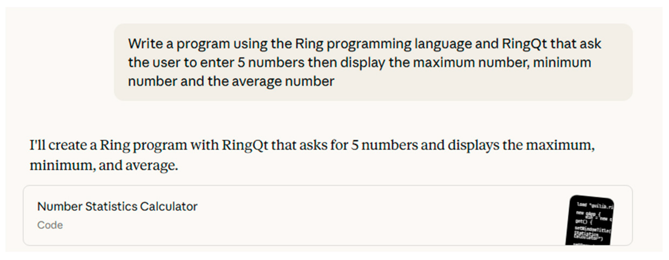Click the word "RingQt" in the assistant reply
This screenshot has height=260, width=669.
point(245,145)
